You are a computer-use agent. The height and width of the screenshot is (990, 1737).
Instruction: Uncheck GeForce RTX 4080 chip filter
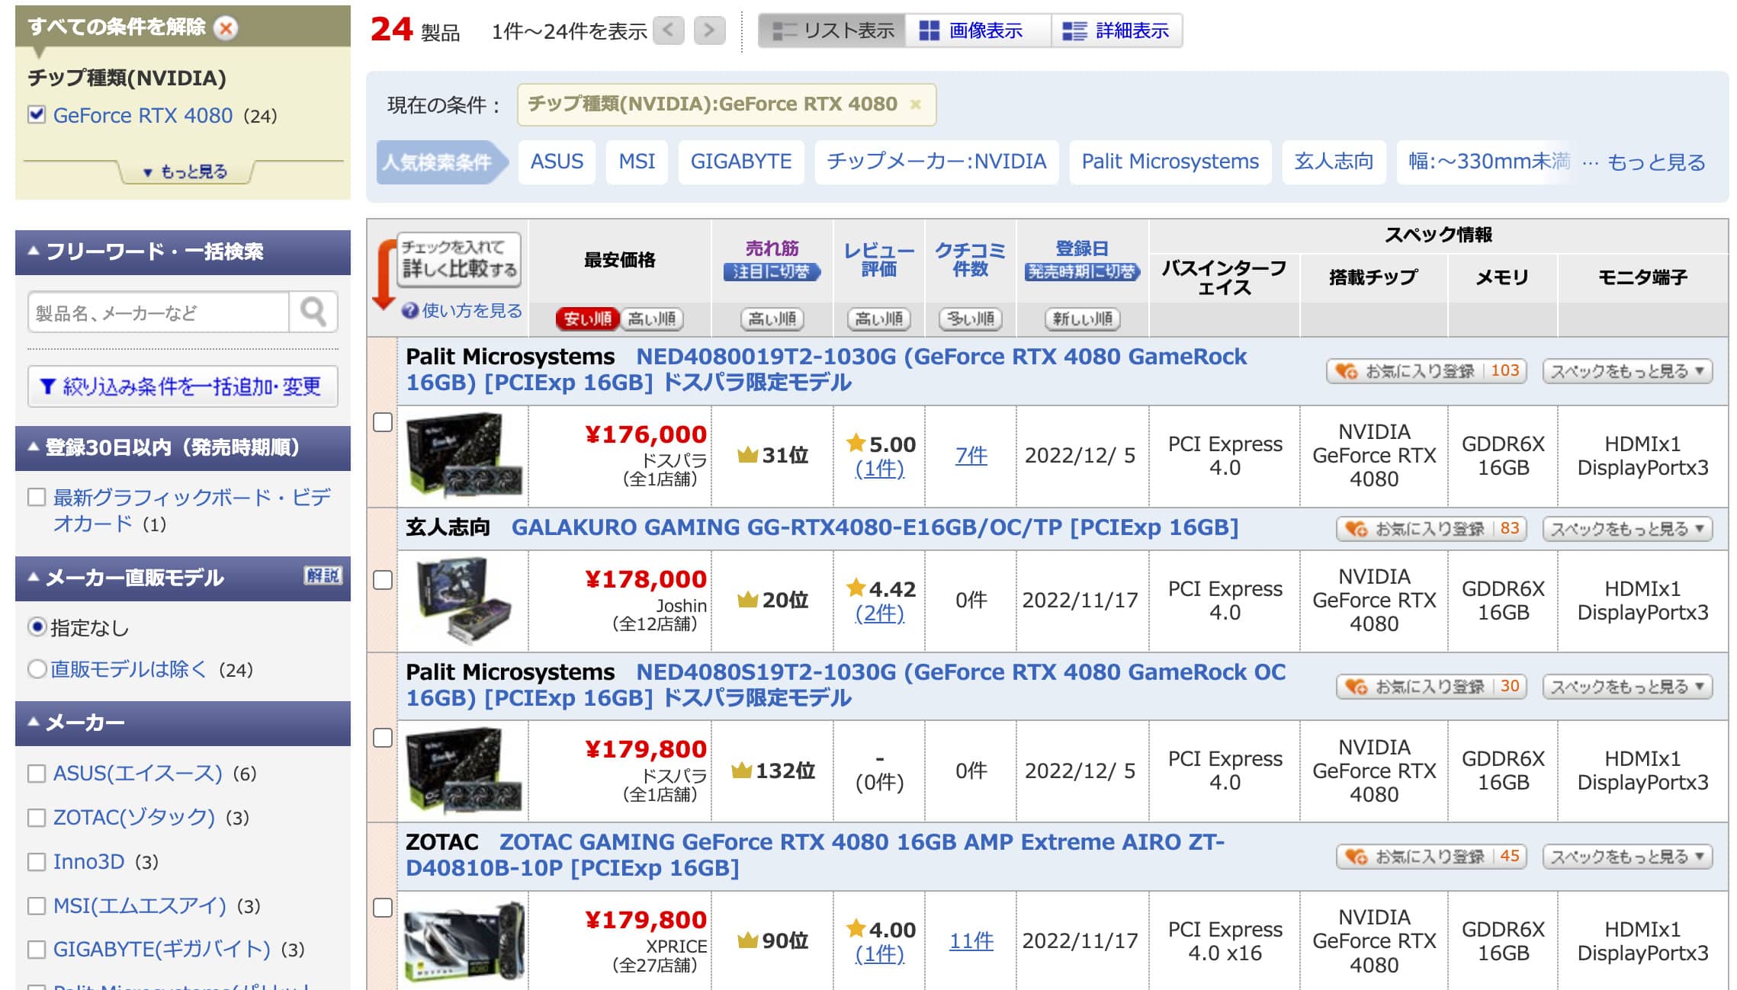pyautogui.click(x=37, y=115)
